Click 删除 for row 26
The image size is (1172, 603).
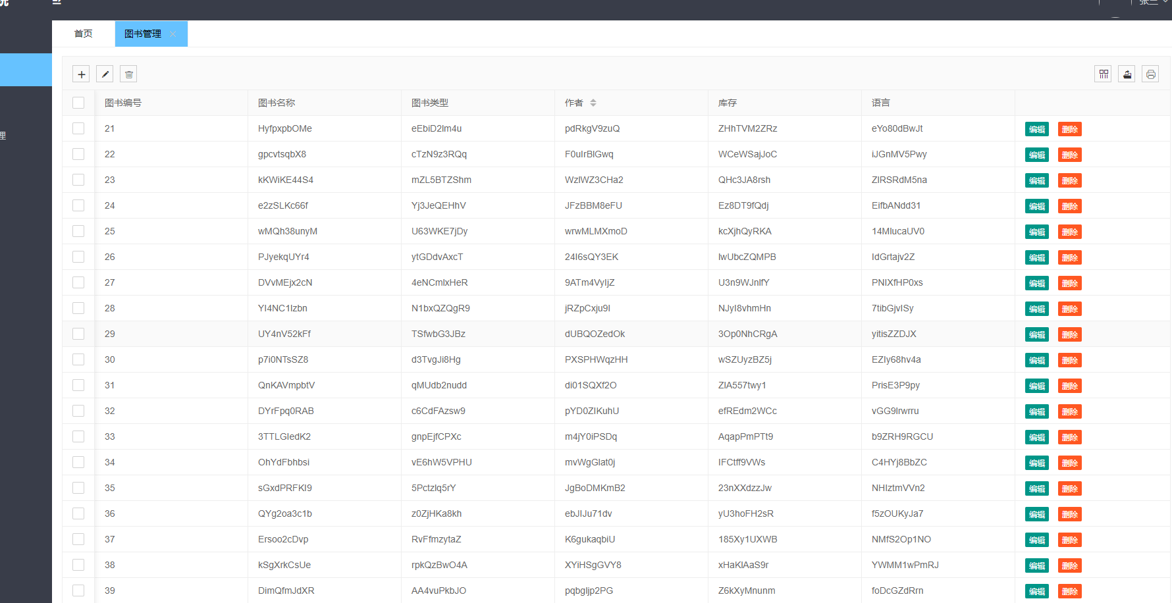[1070, 257]
